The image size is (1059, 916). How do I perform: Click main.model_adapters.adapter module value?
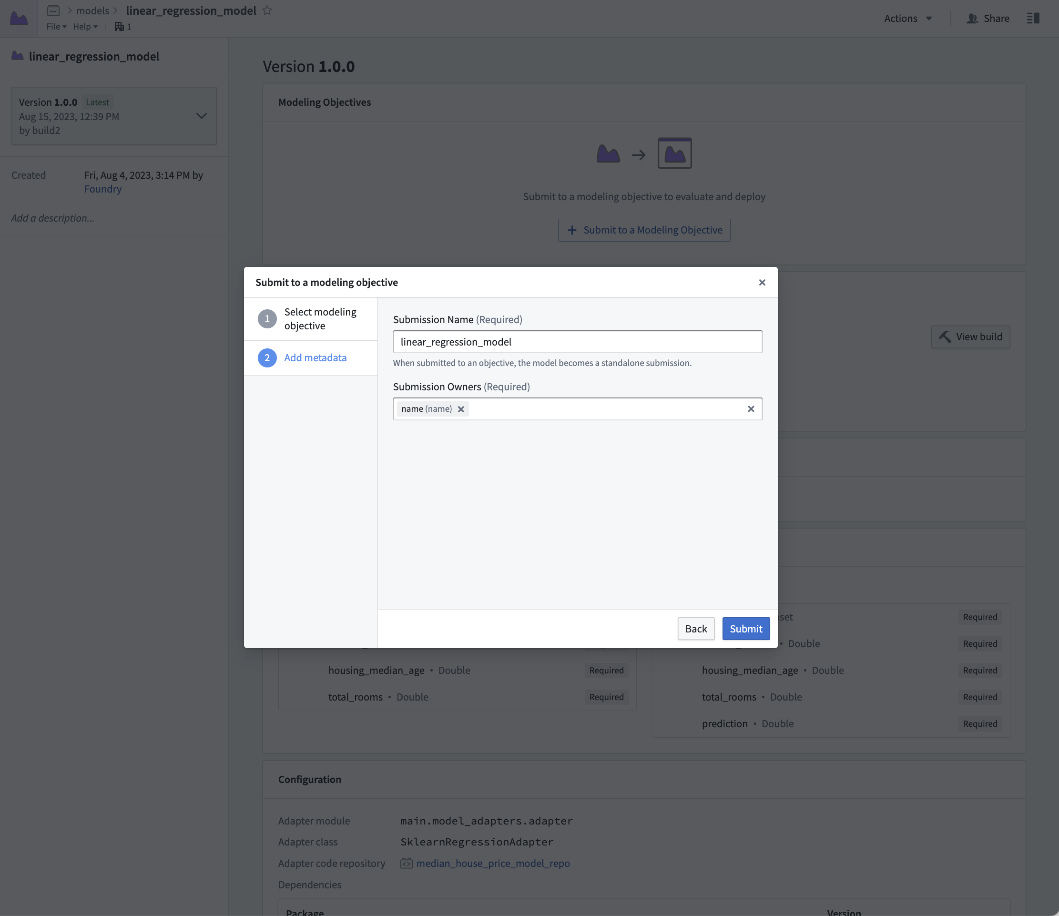tap(487, 821)
